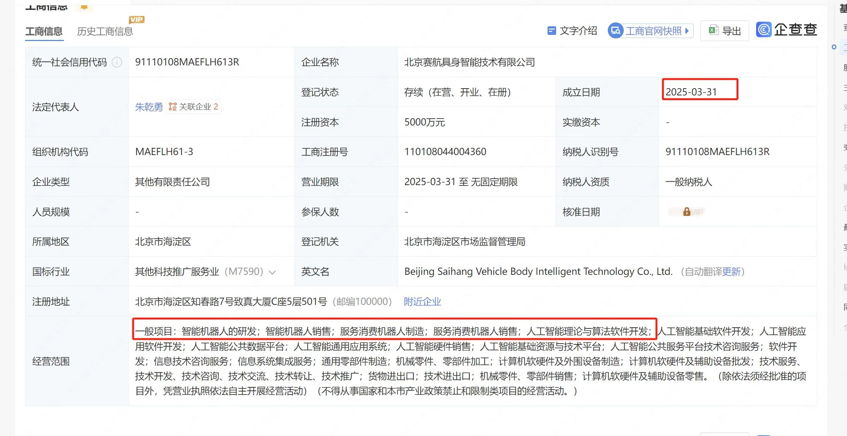Click the 经营范围 label cell

coord(77,361)
